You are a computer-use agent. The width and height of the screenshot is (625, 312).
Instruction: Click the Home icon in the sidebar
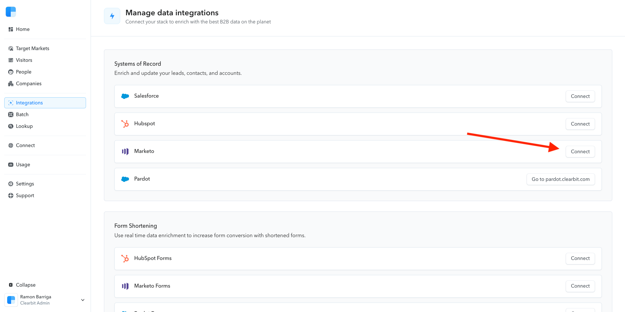(x=11, y=29)
